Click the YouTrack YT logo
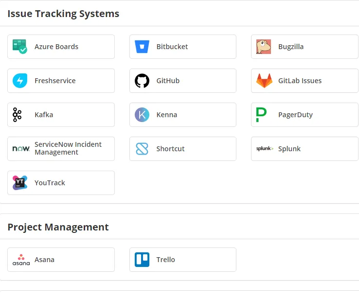 20,183
